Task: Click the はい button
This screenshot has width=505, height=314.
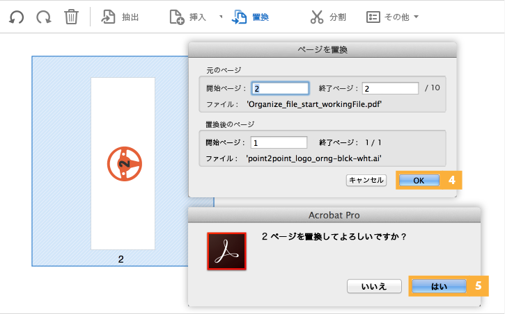Action: (x=439, y=286)
